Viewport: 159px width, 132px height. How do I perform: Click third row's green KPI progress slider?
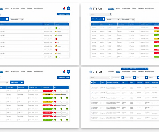coord(61,98)
